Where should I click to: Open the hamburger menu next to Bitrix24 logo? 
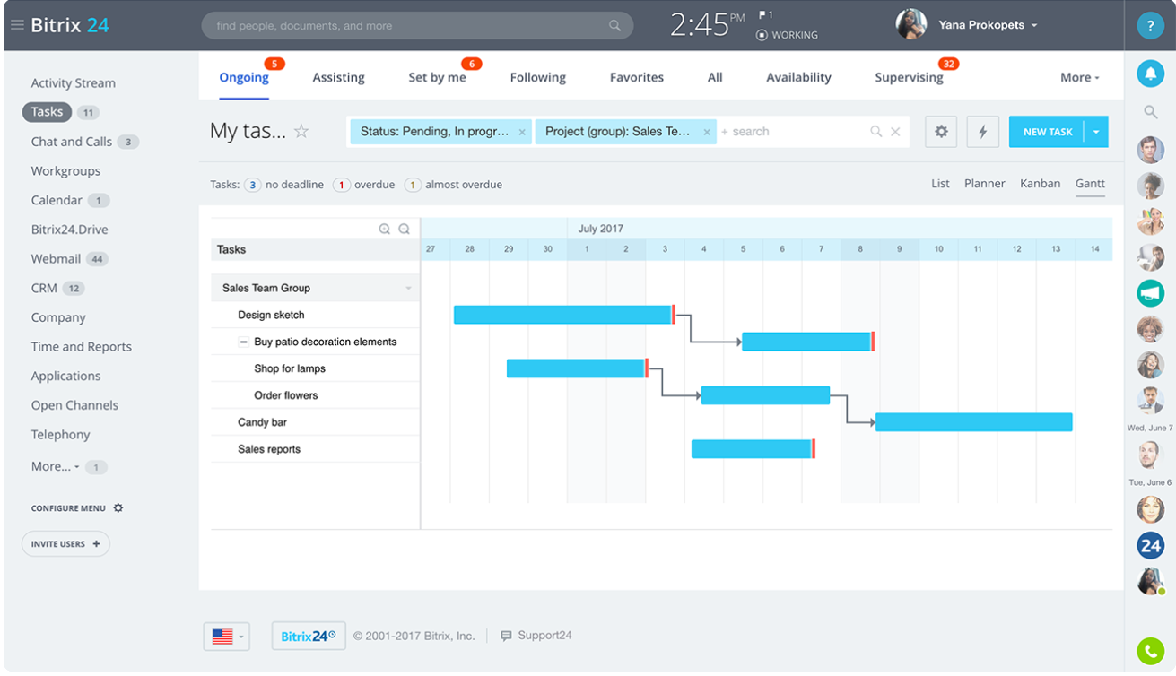point(17,24)
